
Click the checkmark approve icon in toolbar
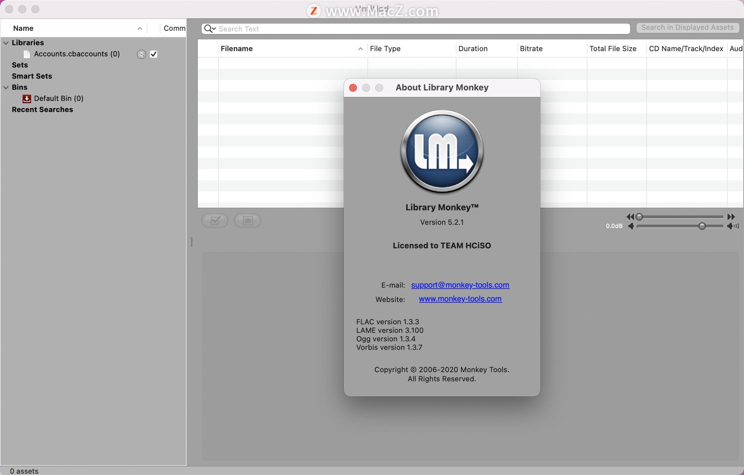(216, 219)
